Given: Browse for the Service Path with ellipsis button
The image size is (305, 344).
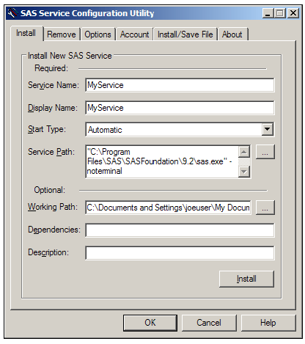Looking at the screenshot, I should tap(265, 152).
